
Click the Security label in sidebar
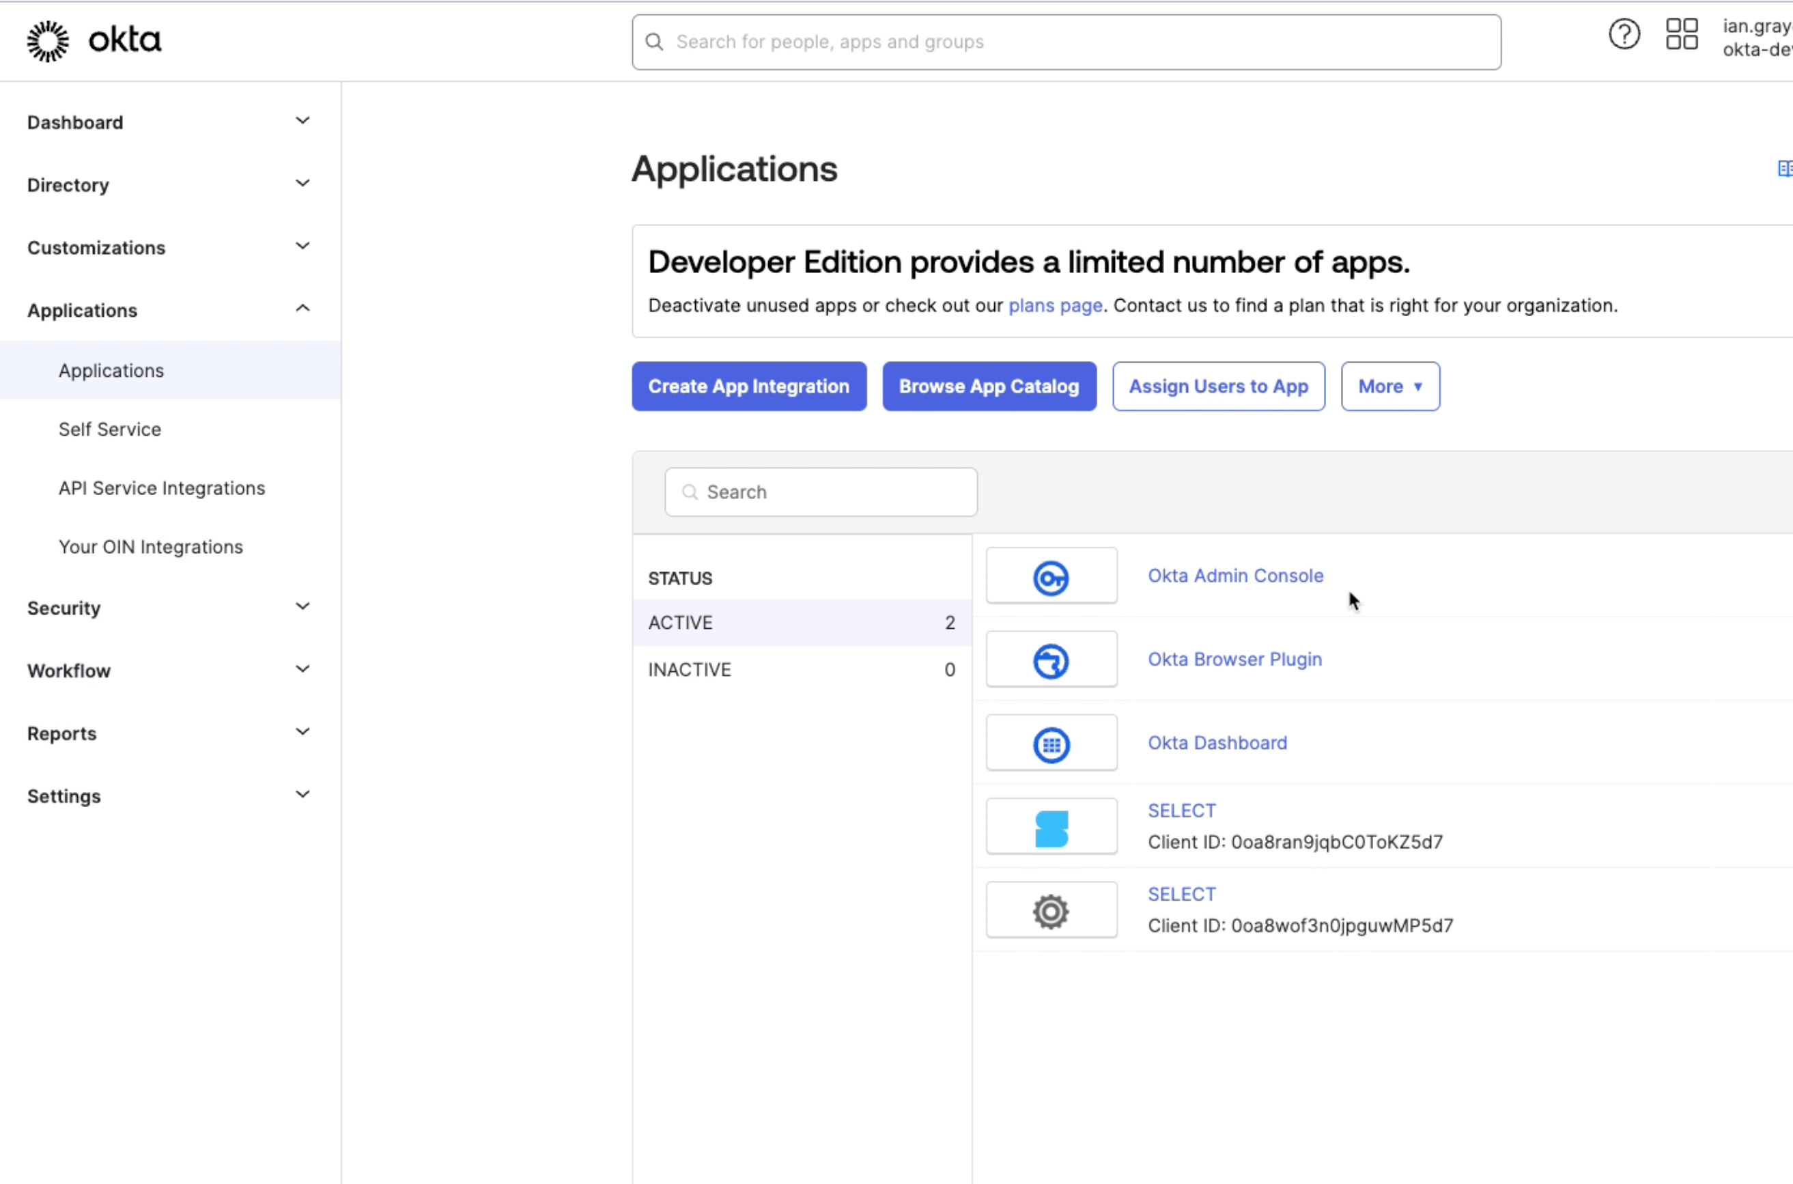click(63, 608)
